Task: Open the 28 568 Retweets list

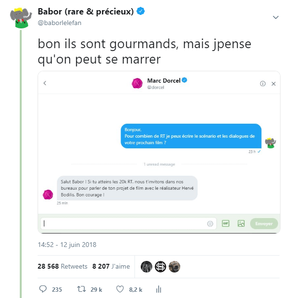Action: 63,266
